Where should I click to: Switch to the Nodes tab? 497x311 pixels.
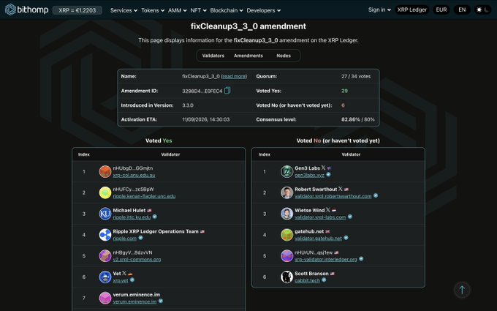pos(284,56)
